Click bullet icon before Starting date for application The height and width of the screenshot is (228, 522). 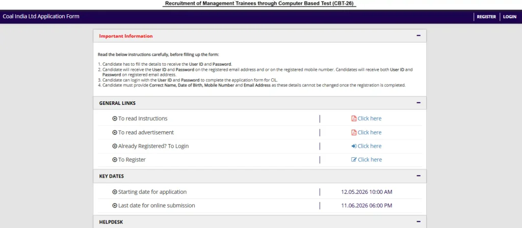115,192
